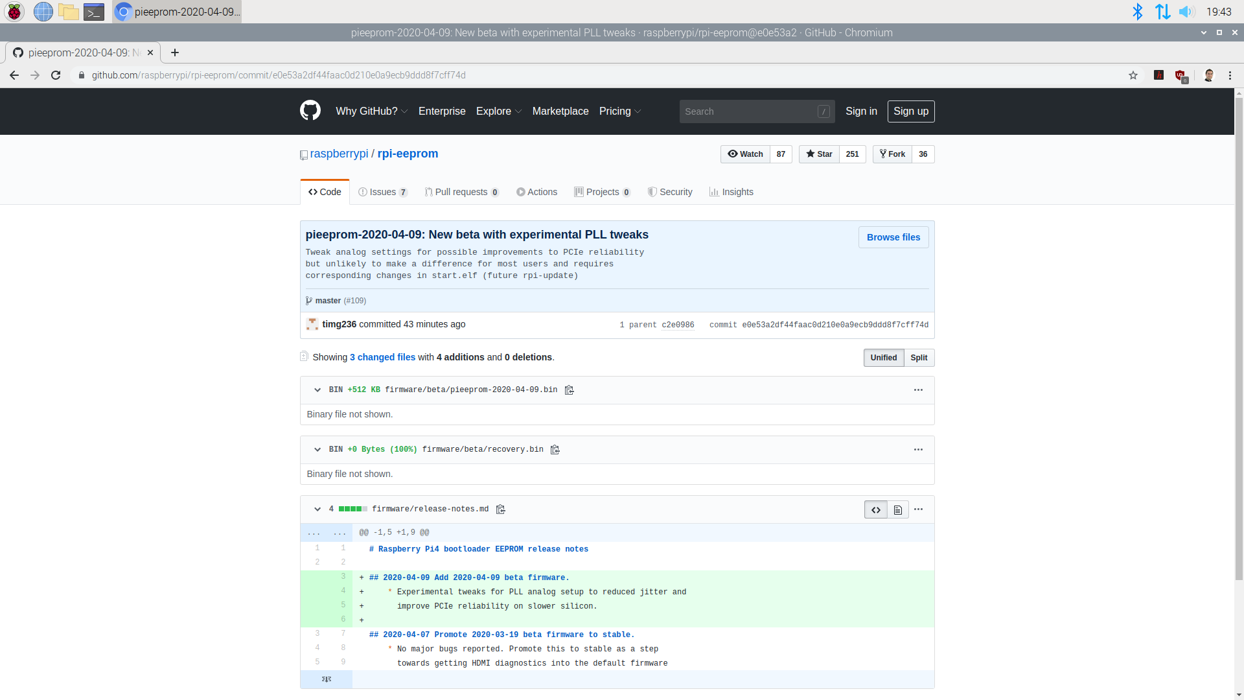Open the Issues tab
The width and height of the screenshot is (1244, 700).
click(x=382, y=192)
